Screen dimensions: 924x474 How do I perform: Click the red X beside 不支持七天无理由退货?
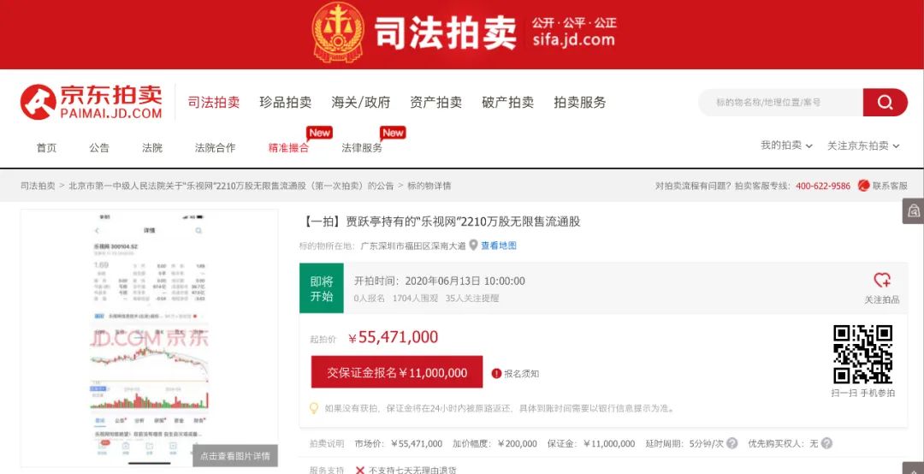(x=360, y=471)
